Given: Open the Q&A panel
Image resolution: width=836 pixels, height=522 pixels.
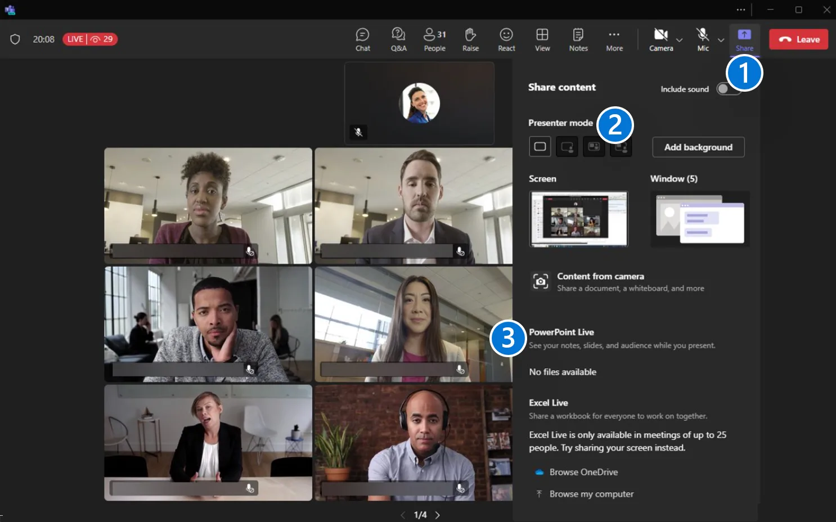Looking at the screenshot, I should coord(398,39).
